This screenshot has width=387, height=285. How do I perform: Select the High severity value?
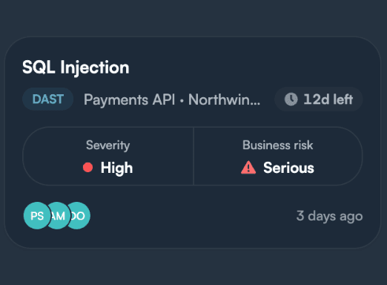click(116, 168)
